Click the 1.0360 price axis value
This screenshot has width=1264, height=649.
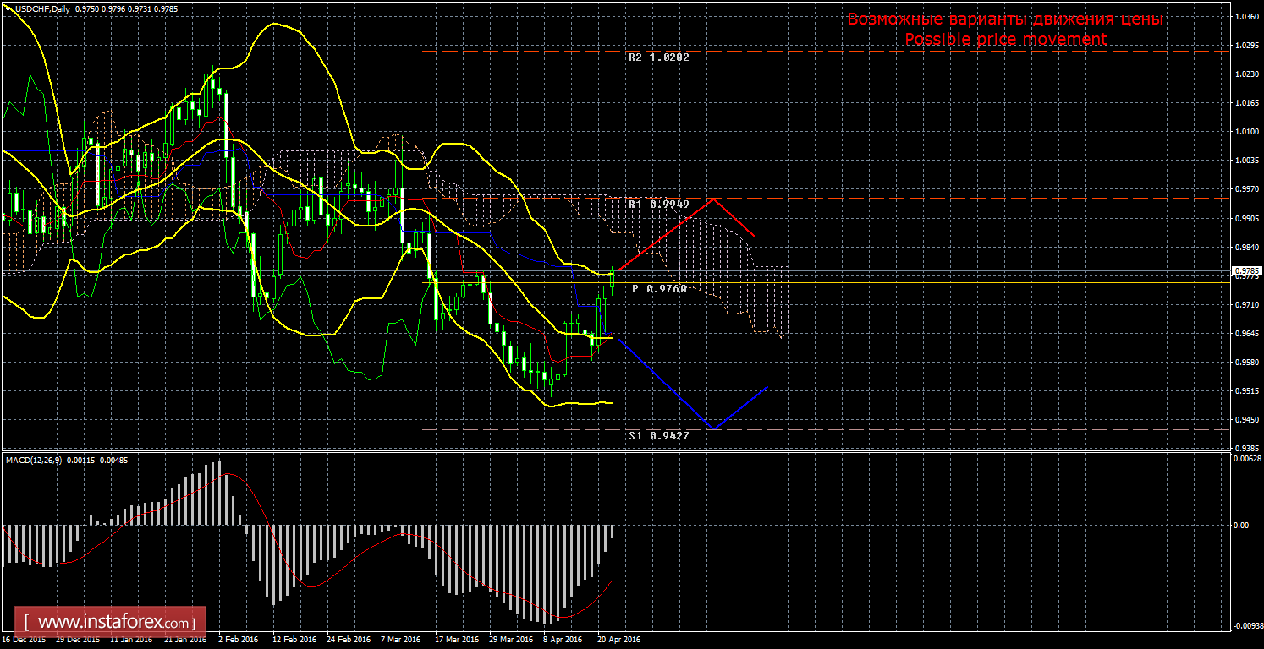pos(1247,17)
